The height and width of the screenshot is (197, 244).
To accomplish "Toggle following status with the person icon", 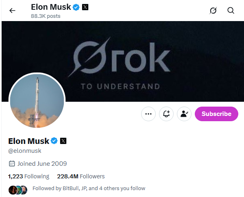I will (184, 114).
